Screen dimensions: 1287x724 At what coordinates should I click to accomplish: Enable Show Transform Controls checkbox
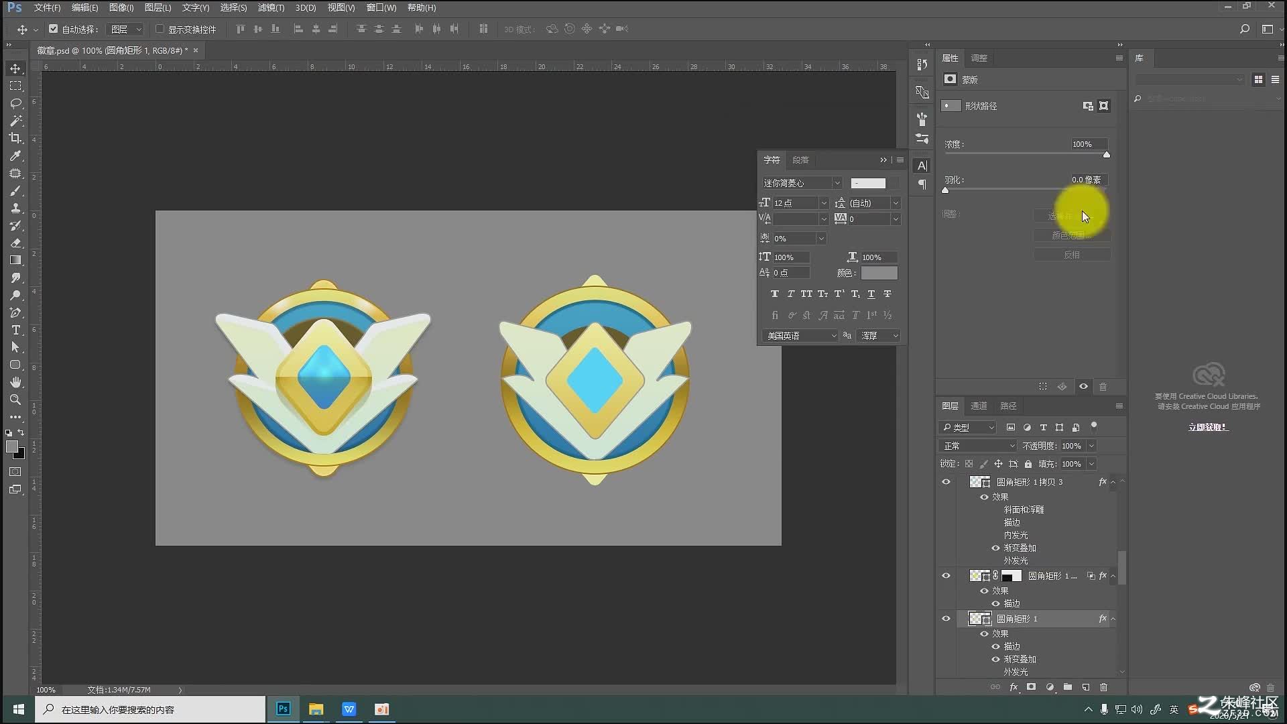[x=160, y=29]
